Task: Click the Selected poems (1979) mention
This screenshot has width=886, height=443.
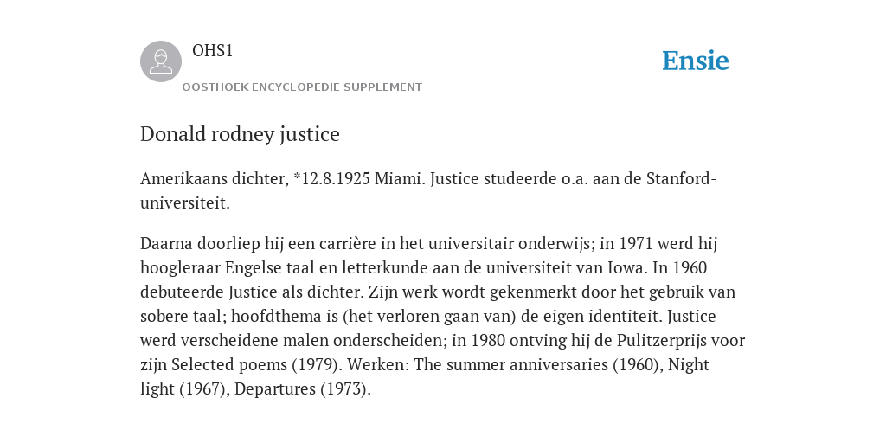Action: coord(256,365)
